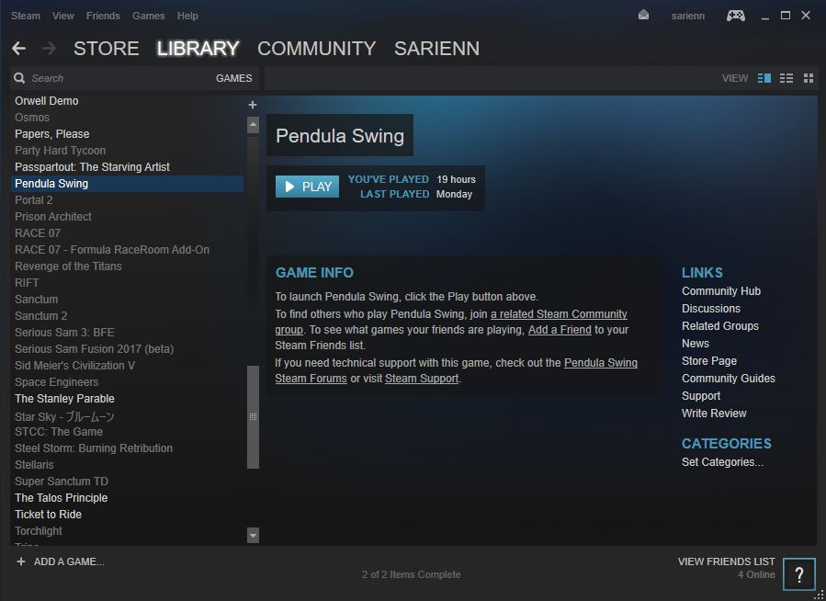This screenshot has height=601, width=826.
Task: Open the GAMES filter dropdown
Action: 234,78
